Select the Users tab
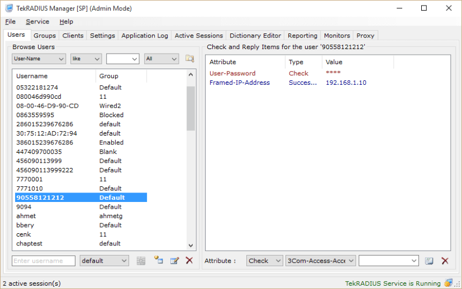 (16, 35)
